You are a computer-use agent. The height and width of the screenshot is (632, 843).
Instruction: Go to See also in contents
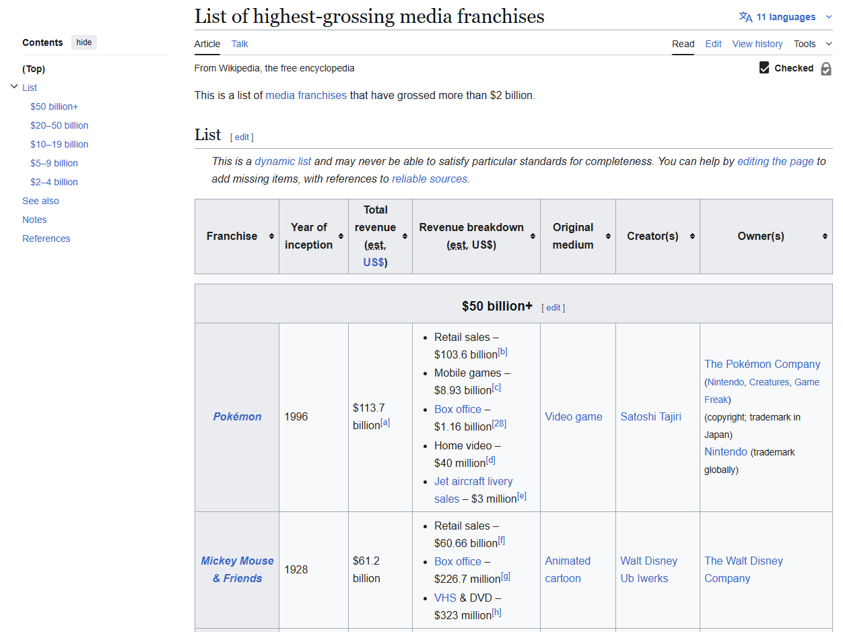coord(40,201)
